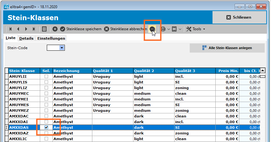
Task: Delete Steinklasse with minus icon
Action: [152, 29]
